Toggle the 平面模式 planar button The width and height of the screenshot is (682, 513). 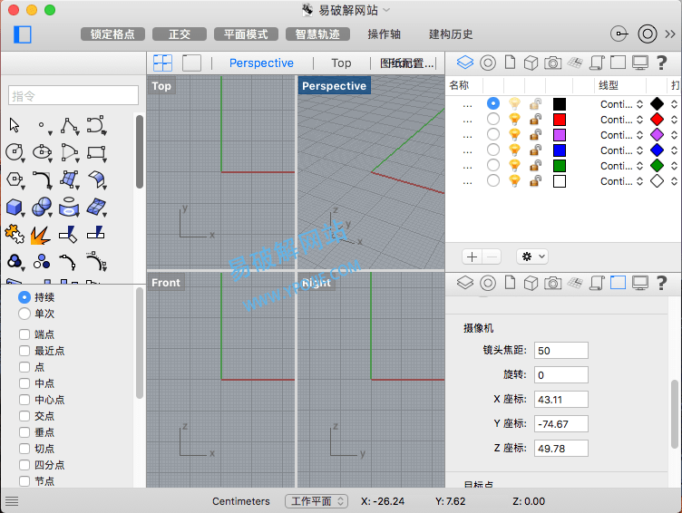(x=246, y=34)
